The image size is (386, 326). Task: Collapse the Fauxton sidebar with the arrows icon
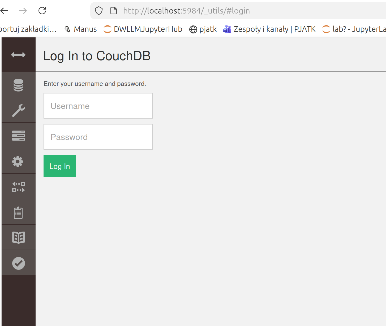point(18,55)
